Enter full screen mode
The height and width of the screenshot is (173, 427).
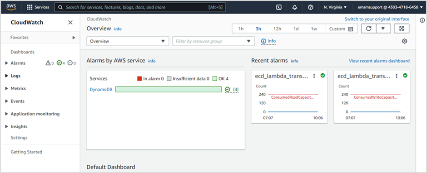click(x=402, y=29)
